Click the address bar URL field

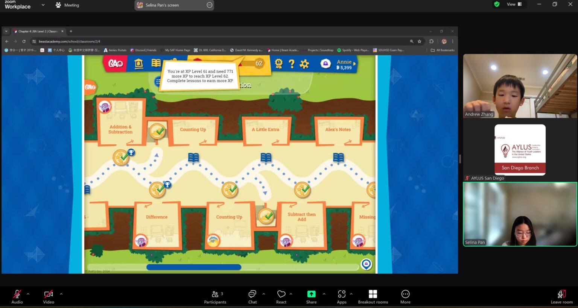coord(222,41)
